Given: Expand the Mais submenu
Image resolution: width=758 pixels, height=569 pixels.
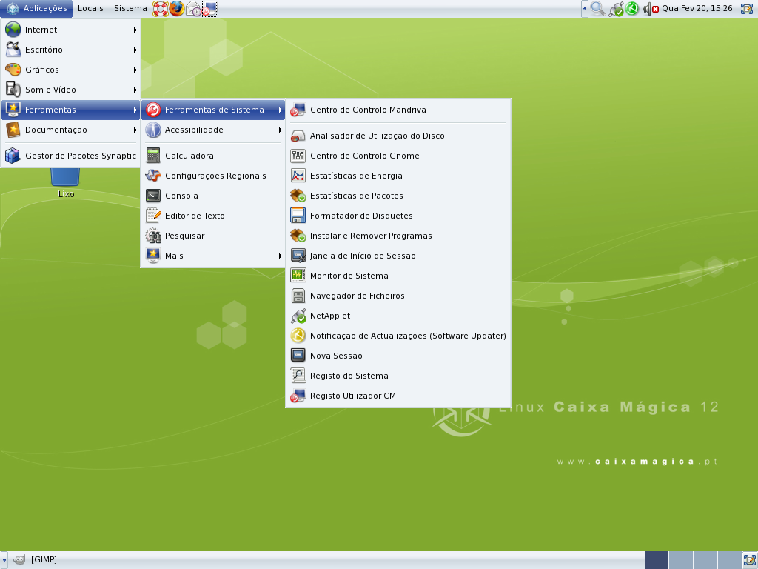Looking at the screenshot, I should 213,256.
